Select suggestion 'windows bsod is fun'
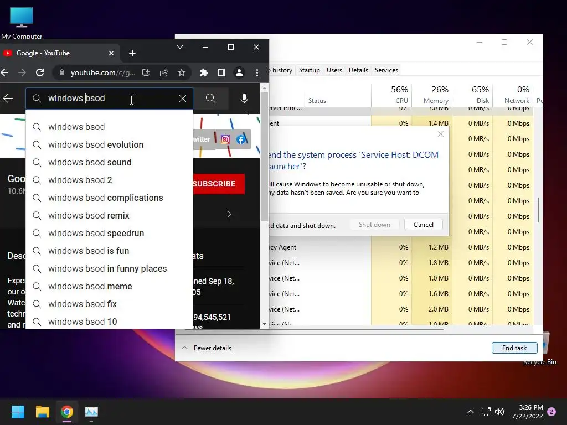The height and width of the screenshot is (425, 567). point(109,251)
